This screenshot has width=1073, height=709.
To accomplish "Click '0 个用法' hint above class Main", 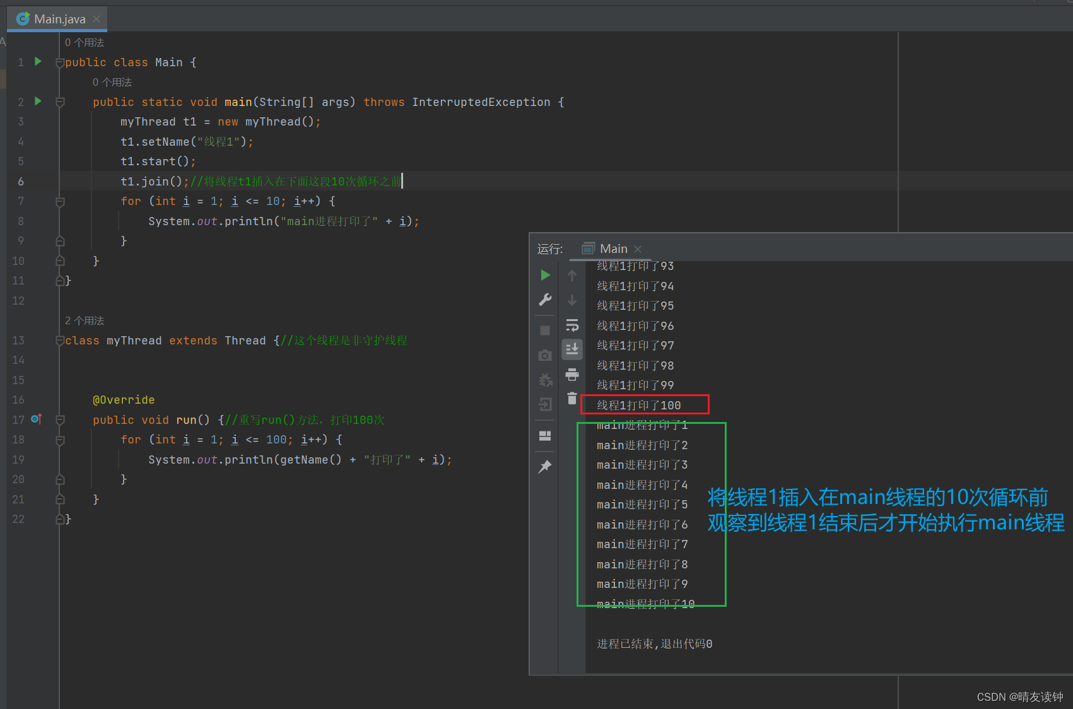I will (x=85, y=42).
